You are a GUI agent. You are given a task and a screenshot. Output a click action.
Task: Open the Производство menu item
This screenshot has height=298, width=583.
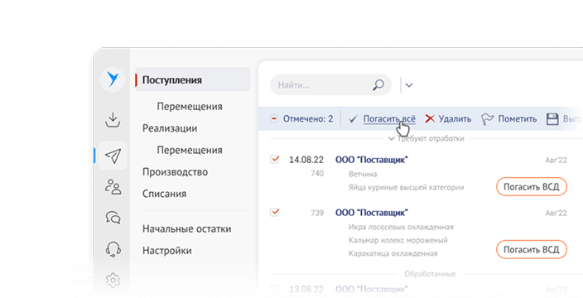[x=175, y=172]
